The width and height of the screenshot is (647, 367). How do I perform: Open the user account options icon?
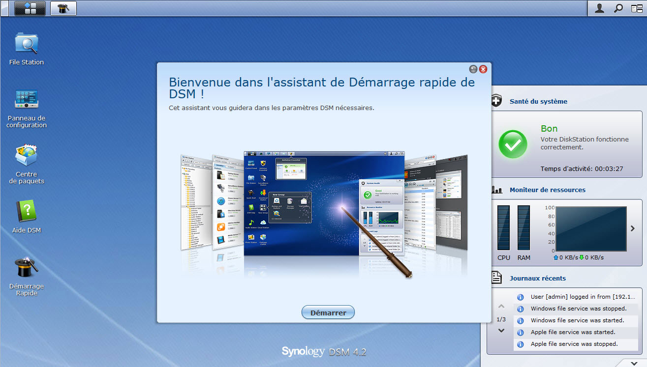pyautogui.click(x=599, y=8)
